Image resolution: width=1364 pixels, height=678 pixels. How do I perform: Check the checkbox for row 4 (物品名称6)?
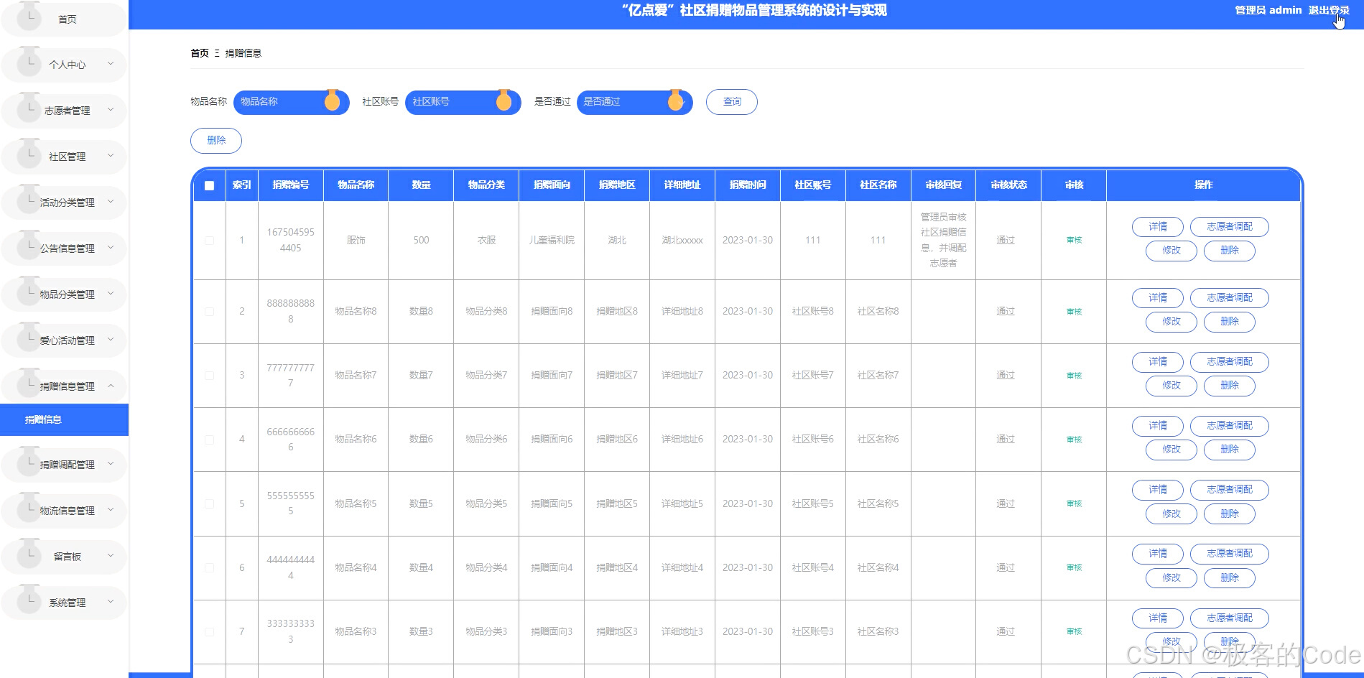click(x=209, y=440)
